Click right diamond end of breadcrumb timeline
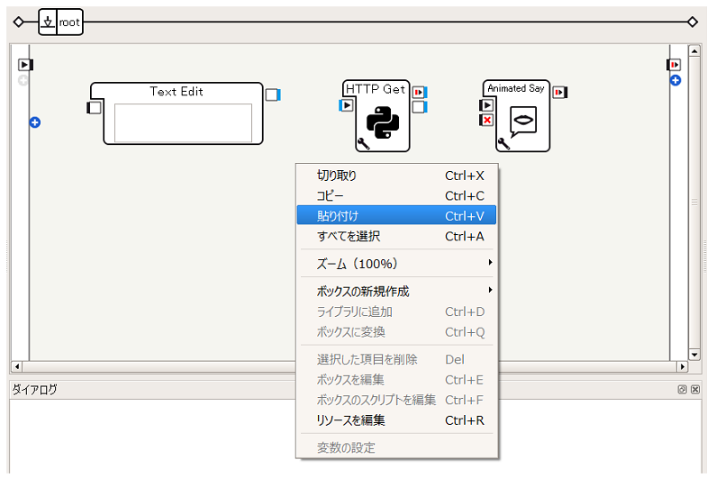 [x=693, y=22]
